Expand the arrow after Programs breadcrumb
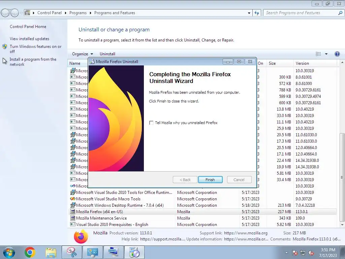Screen dimensions: 345x259 pos(90,13)
